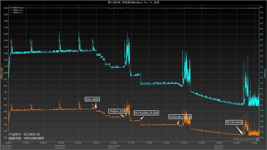
Task: Click the 00:00:00 time axis label
Action: (8, 143)
